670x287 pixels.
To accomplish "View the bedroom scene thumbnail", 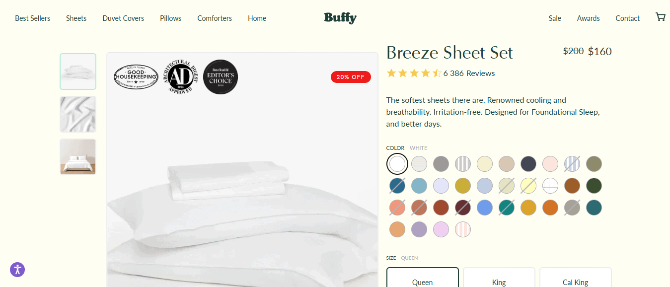I will [78, 157].
